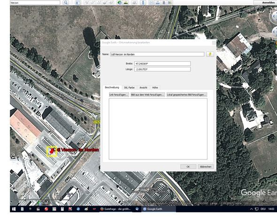Click inside the description text area
The height and width of the screenshot is (222, 277).
pyautogui.click(x=158, y=129)
